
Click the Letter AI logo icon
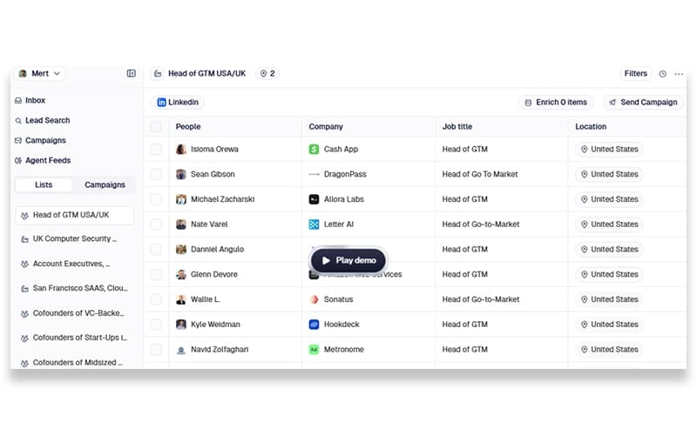pyautogui.click(x=314, y=224)
